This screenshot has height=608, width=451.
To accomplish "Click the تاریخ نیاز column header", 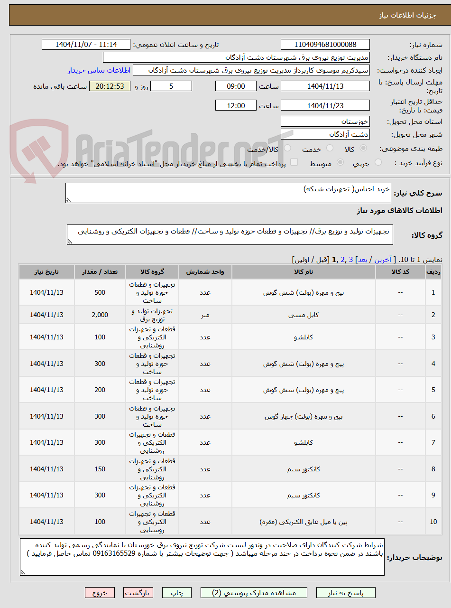I will tap(46, 272).
